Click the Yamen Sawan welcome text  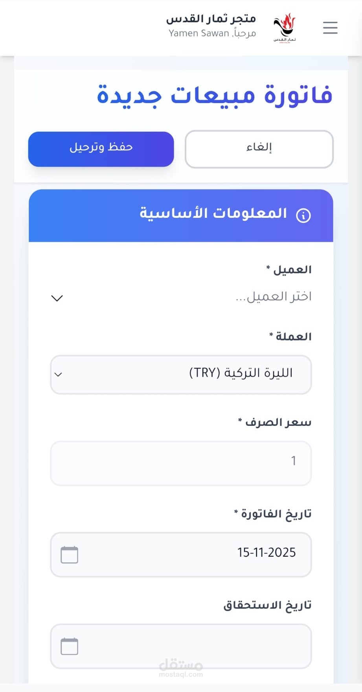pyautogui.click(x=212, y=34)
